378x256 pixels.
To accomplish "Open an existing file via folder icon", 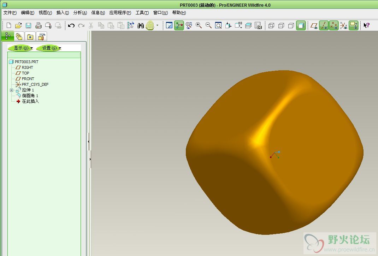I will click(x=19, y=25).
